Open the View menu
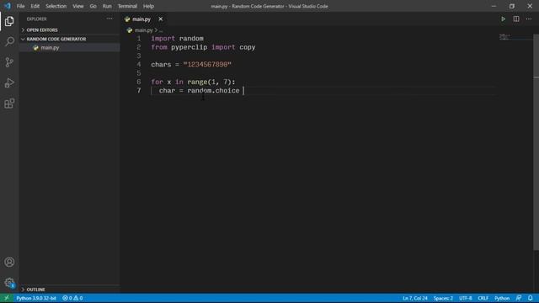 click(78, 6)
